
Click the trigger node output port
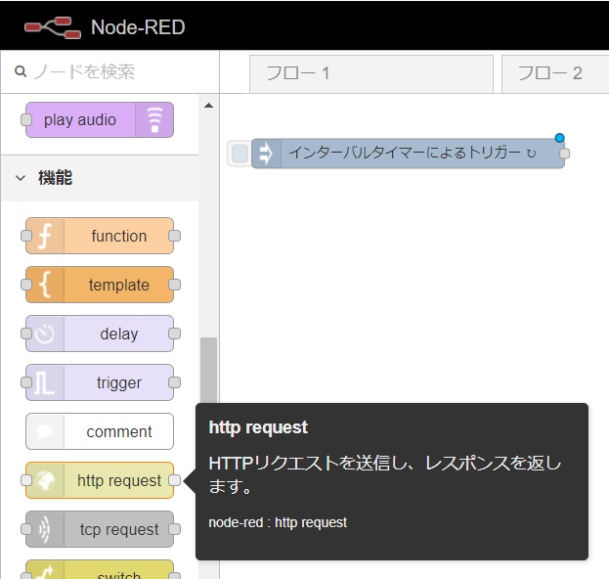[x=174, y=382]
